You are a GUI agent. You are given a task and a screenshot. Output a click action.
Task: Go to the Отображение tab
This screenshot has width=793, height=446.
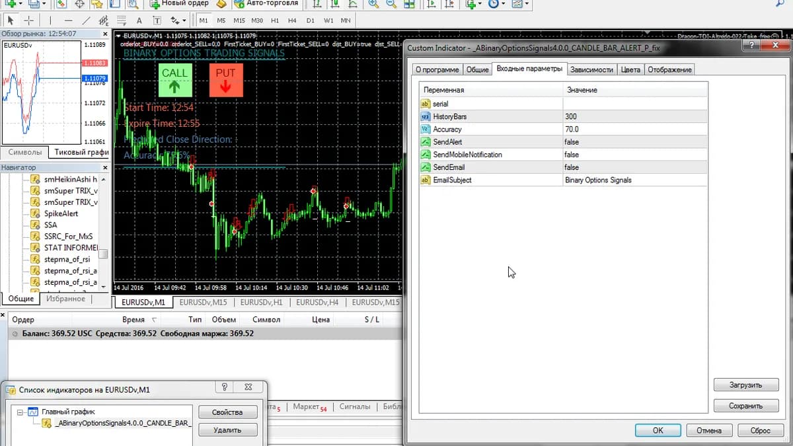(x=669, y=69)
